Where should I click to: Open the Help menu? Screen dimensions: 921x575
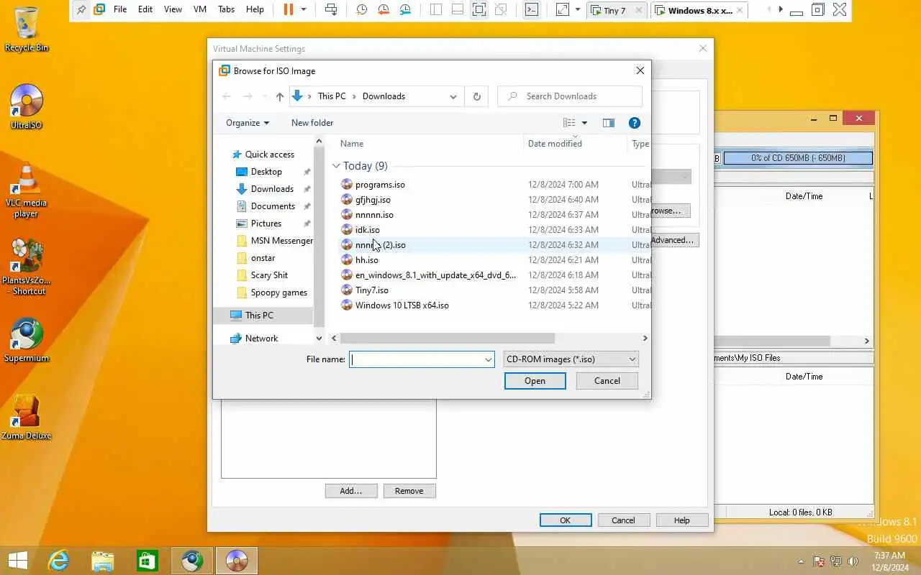click(255, 9)
